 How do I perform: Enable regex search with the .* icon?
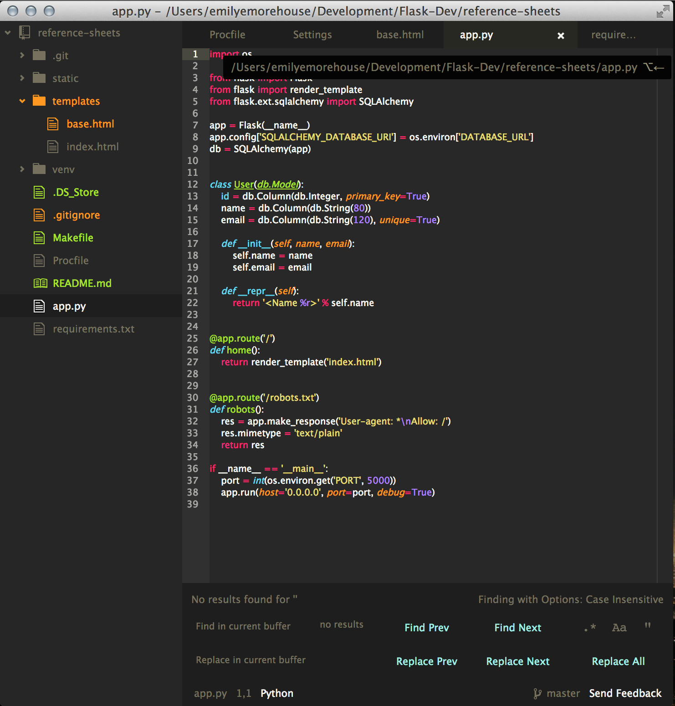pyautogui.click(x=589, y=627)
